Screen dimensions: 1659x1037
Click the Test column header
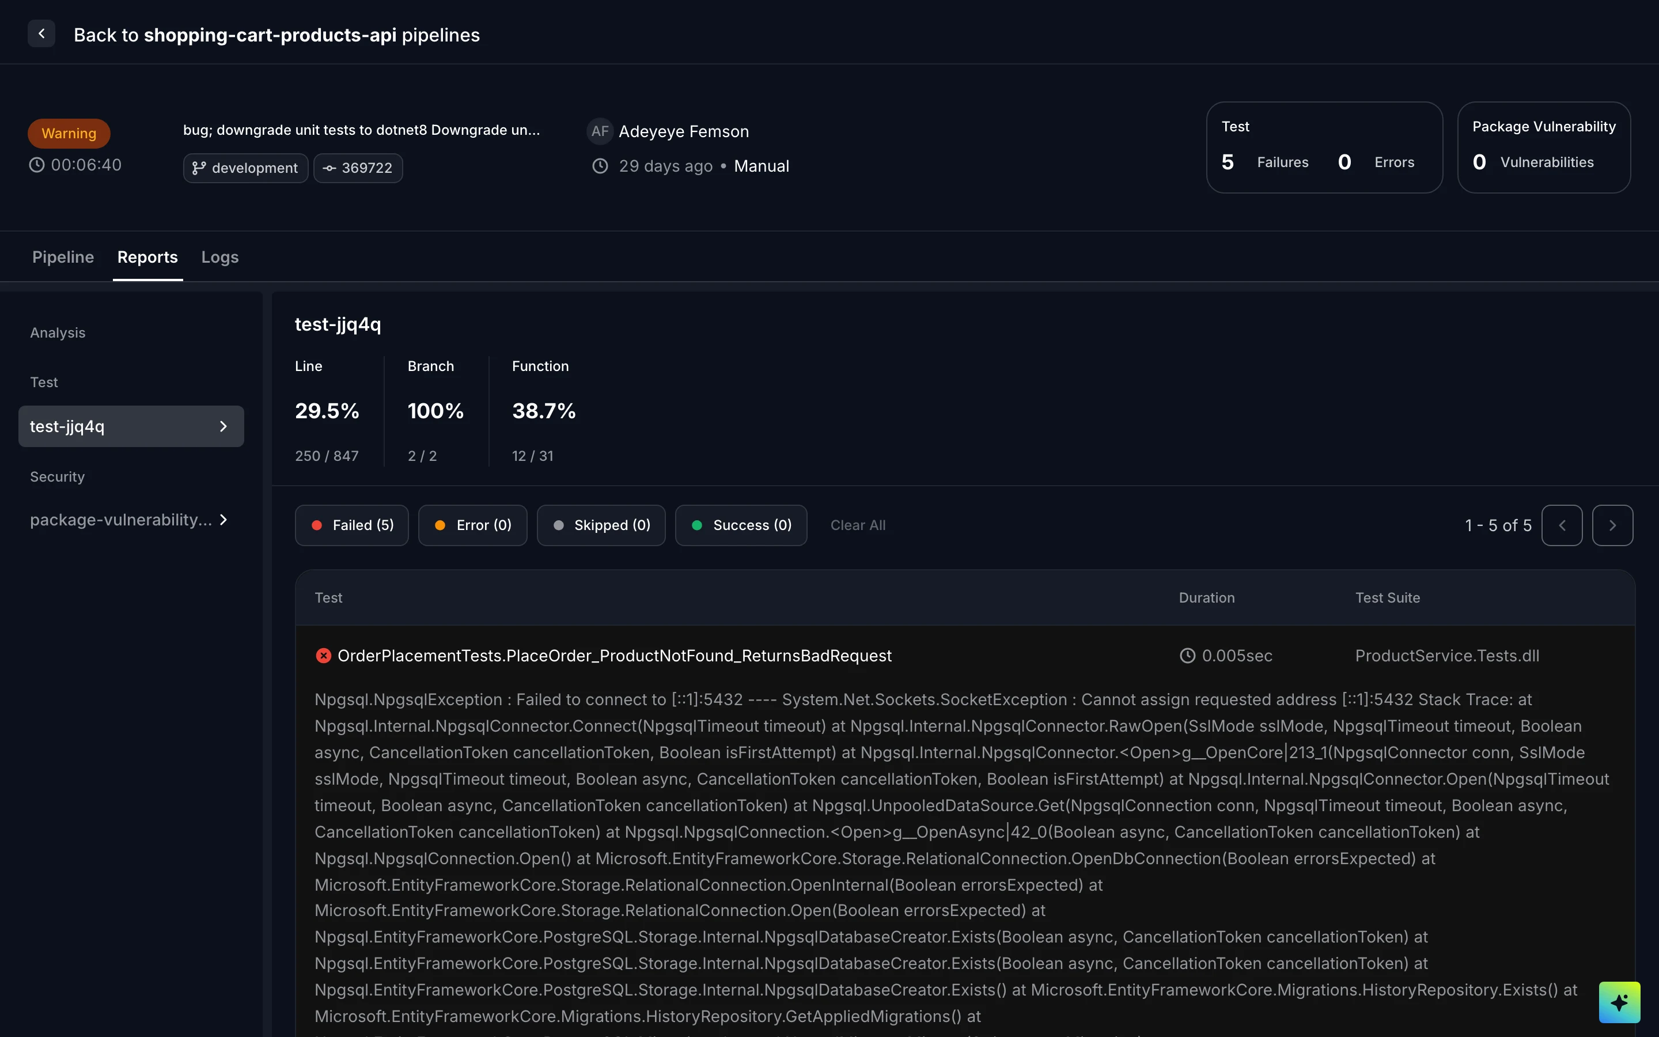[x=328, y=598]
